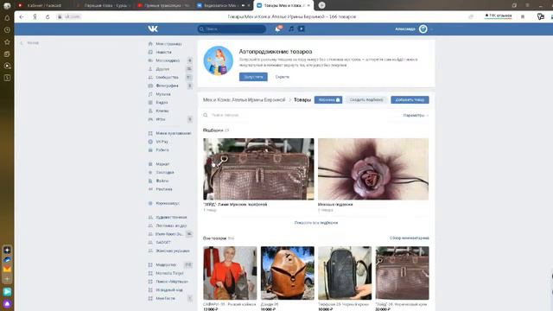Open the leather rose collection thumbnail
This screenshot has height=311, width=553.
[x=373, y=169]
